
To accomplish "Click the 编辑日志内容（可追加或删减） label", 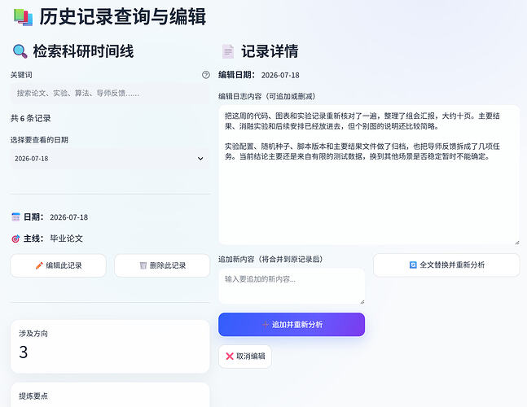I will pyautogui.click(x=267, y=97).
